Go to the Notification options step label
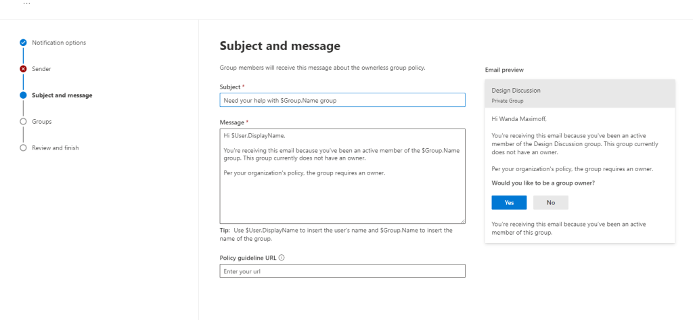Image resolution: width=693 pixels, height=320 pixels. point(59,43)
